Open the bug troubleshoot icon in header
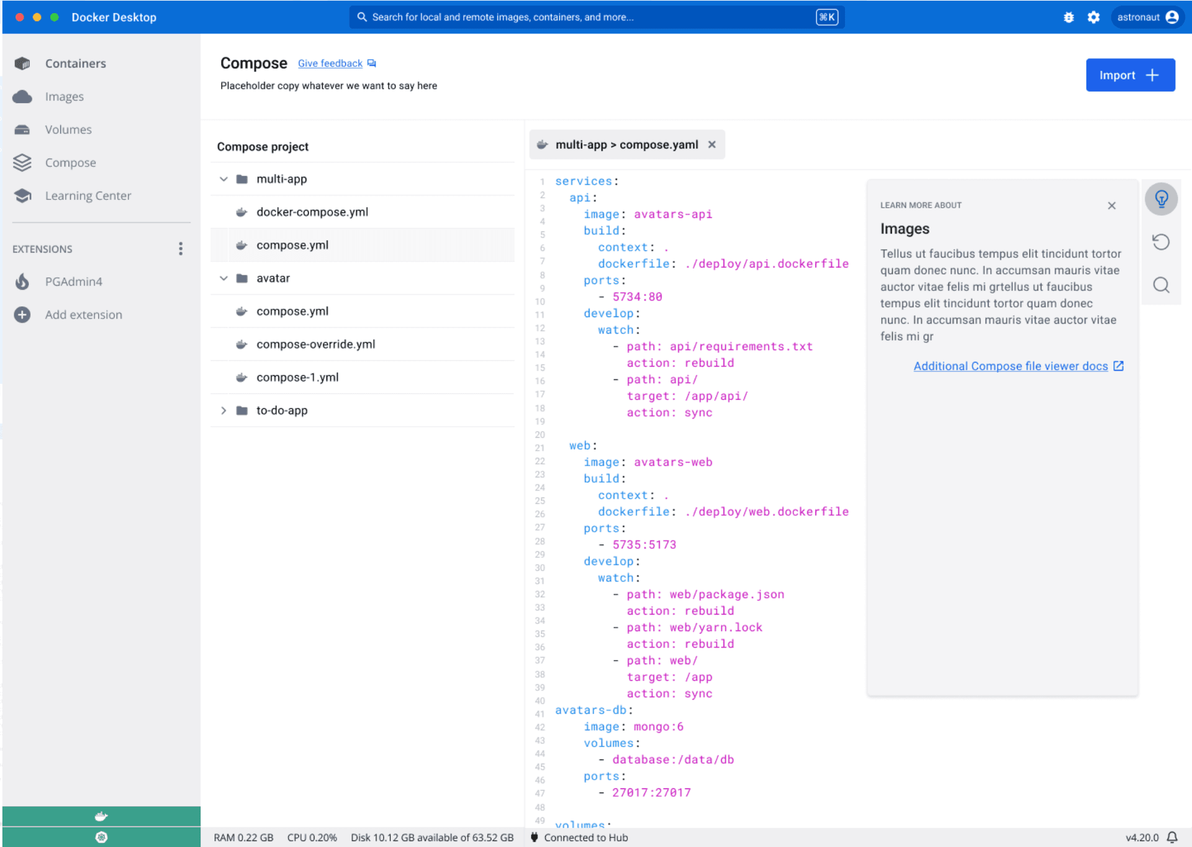Viewport: 1192px width, 847px height. [x=1068, y=17]
